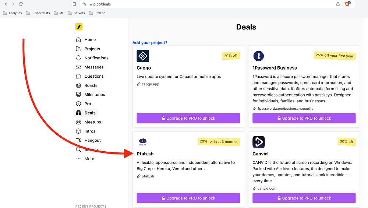
Task: Open the ptah.sh website link
Action: click(148, 176)
